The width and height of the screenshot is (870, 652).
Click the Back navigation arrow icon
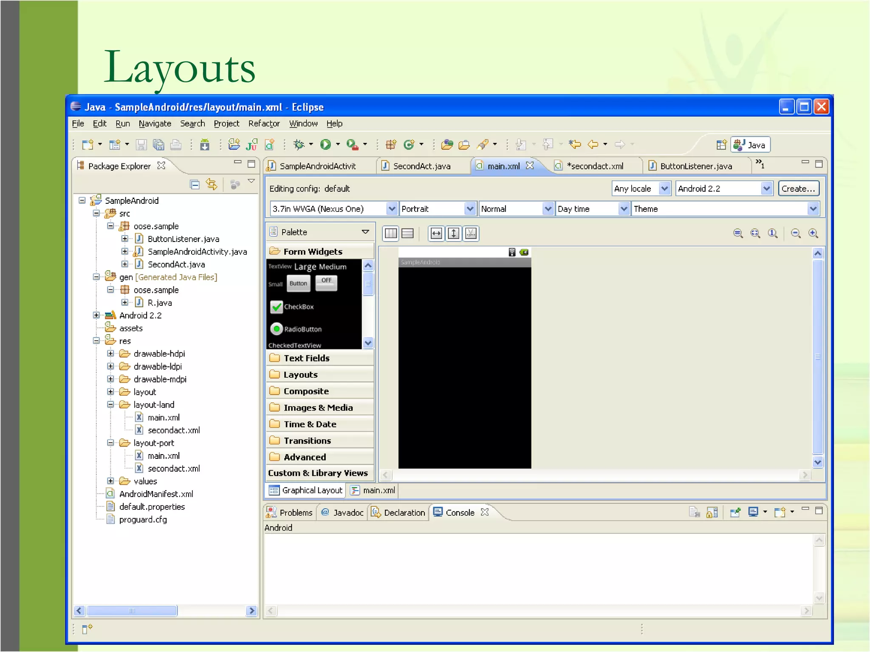tap(593, 145)
